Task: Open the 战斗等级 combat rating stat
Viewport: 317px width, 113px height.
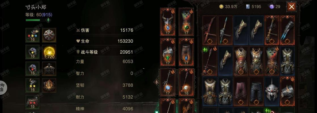Action: click(105, 52)
